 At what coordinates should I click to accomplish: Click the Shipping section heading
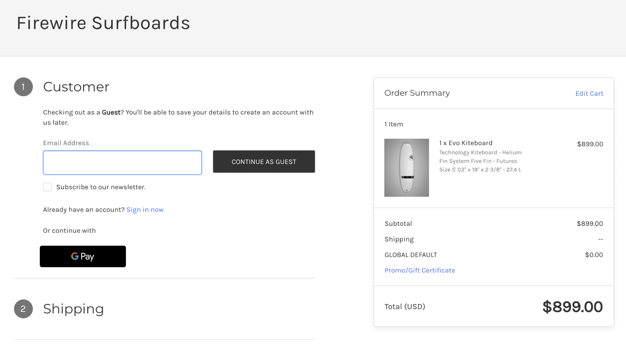pyautogui.click(x=73, y=309)
